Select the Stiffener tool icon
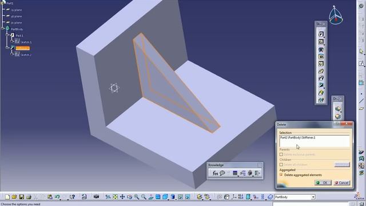366x206 pixels. point(321,85)
